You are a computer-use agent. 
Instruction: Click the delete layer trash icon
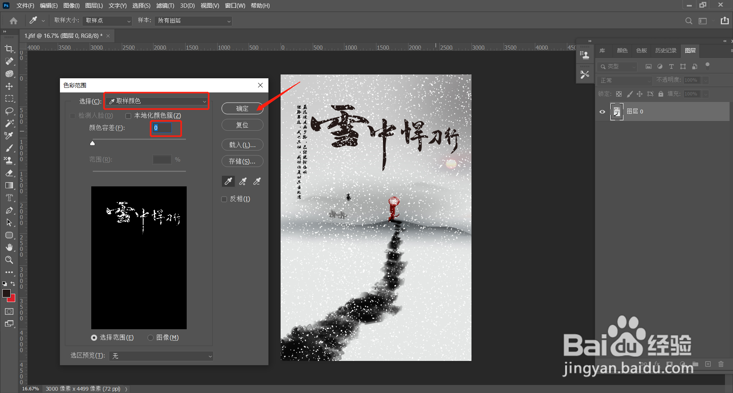coord(721,364)
